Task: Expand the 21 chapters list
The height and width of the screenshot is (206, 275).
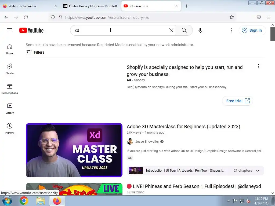Action: point(258,171)
